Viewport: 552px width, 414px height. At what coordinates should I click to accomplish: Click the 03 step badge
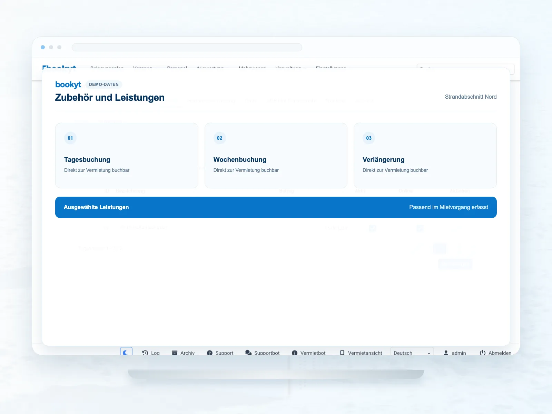(369, 138)
